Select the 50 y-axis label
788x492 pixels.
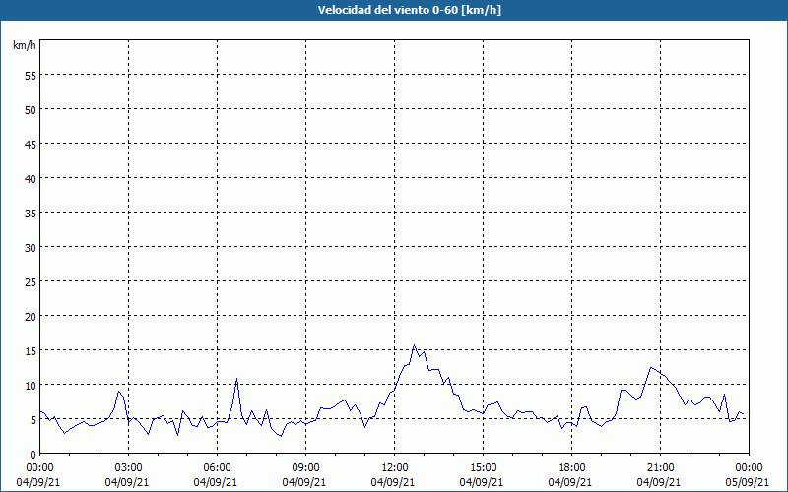[31, 110]
